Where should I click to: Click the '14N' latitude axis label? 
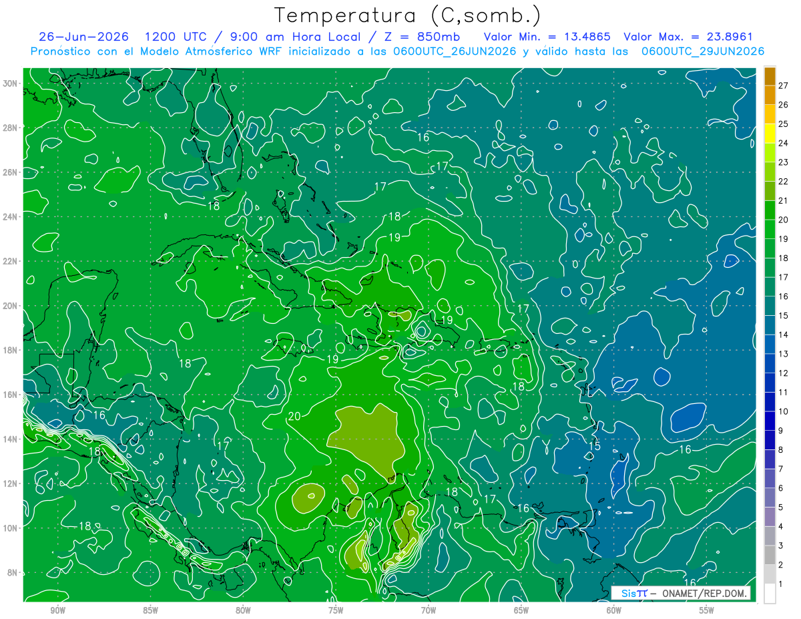pos(11,439)
